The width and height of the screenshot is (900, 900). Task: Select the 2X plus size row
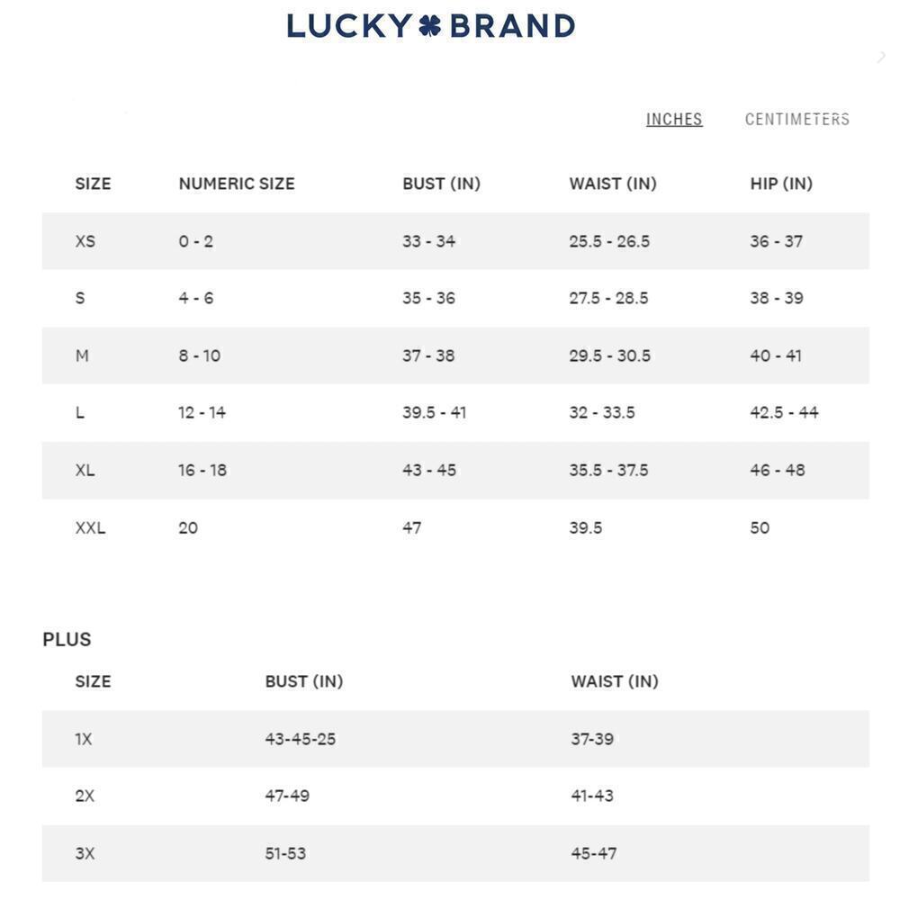click(x=85, y=796)
